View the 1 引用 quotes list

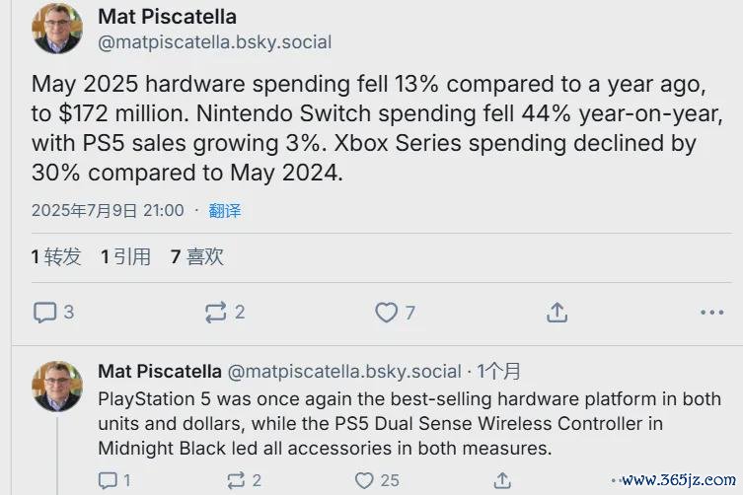point(125,257)
